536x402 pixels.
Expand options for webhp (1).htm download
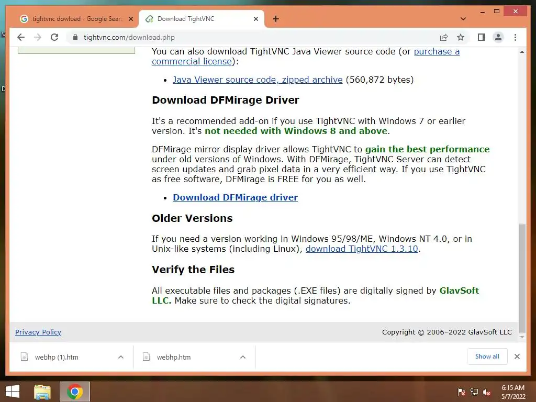pos(121,357)
